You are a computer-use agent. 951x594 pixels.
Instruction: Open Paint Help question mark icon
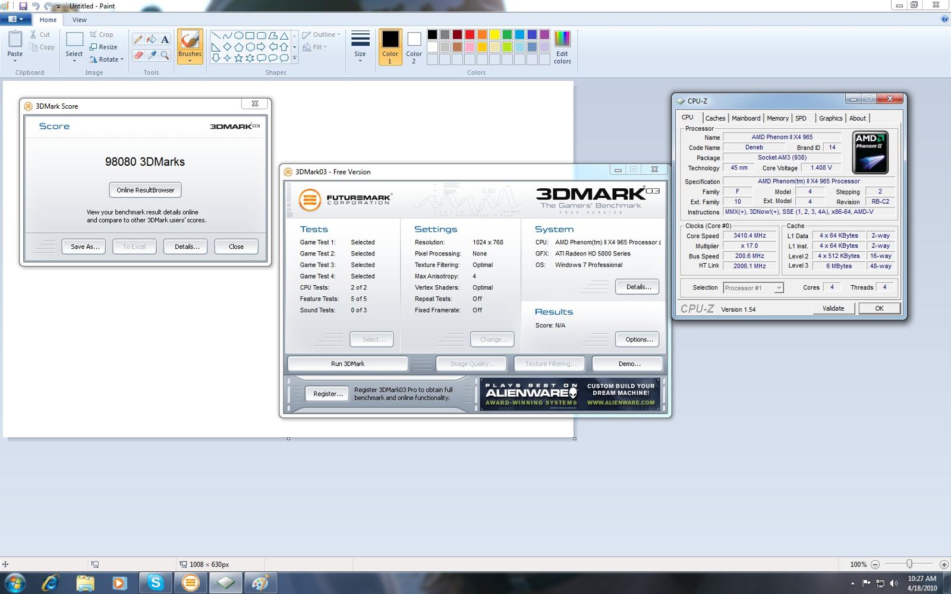click(944, 19)
